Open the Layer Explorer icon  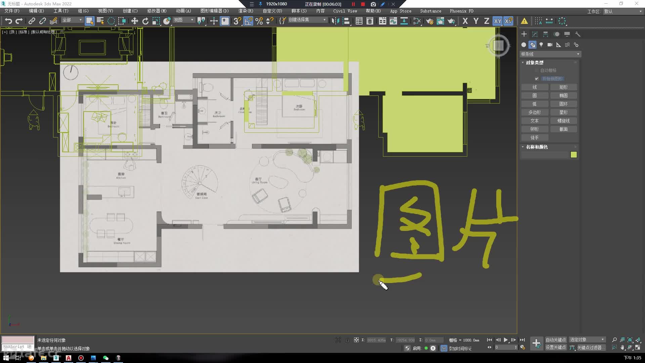370,21
